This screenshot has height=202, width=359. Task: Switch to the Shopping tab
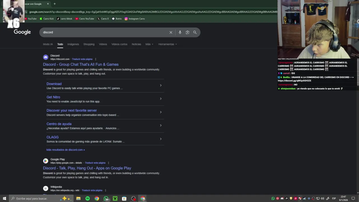[89, 44]
